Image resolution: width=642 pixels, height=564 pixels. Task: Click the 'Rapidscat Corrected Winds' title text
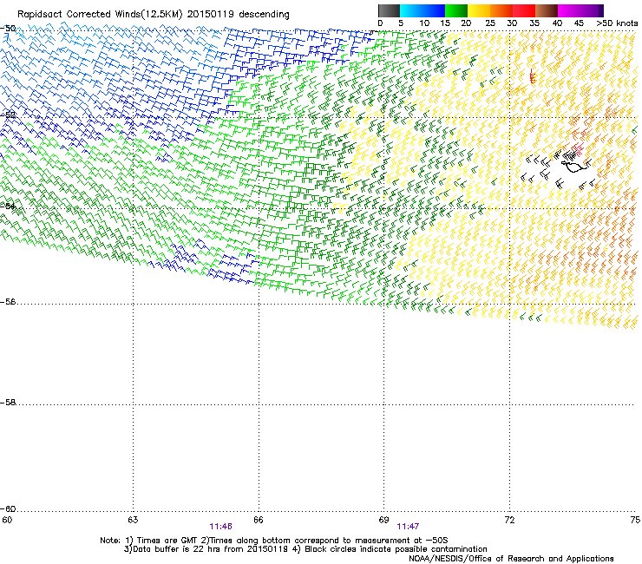point(79,15)
